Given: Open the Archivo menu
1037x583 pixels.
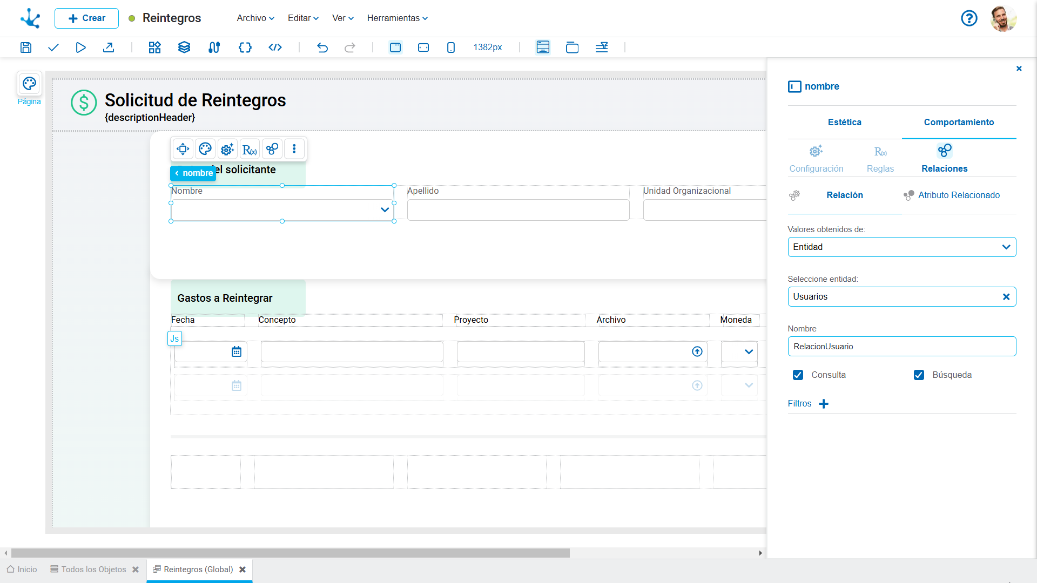Looking at the screenshot, I should point(255,18).
